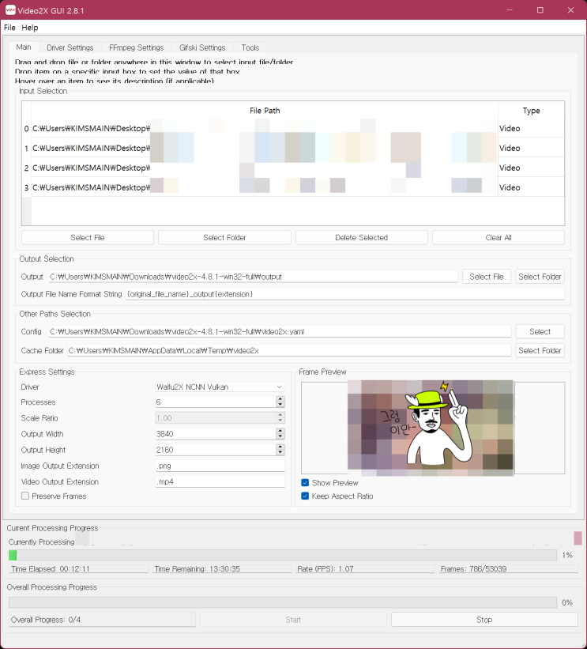Decrease Output Width with the down arrow
Viewport: 587px width, 649px height.
pyautogui.click(x=280, y=436)
